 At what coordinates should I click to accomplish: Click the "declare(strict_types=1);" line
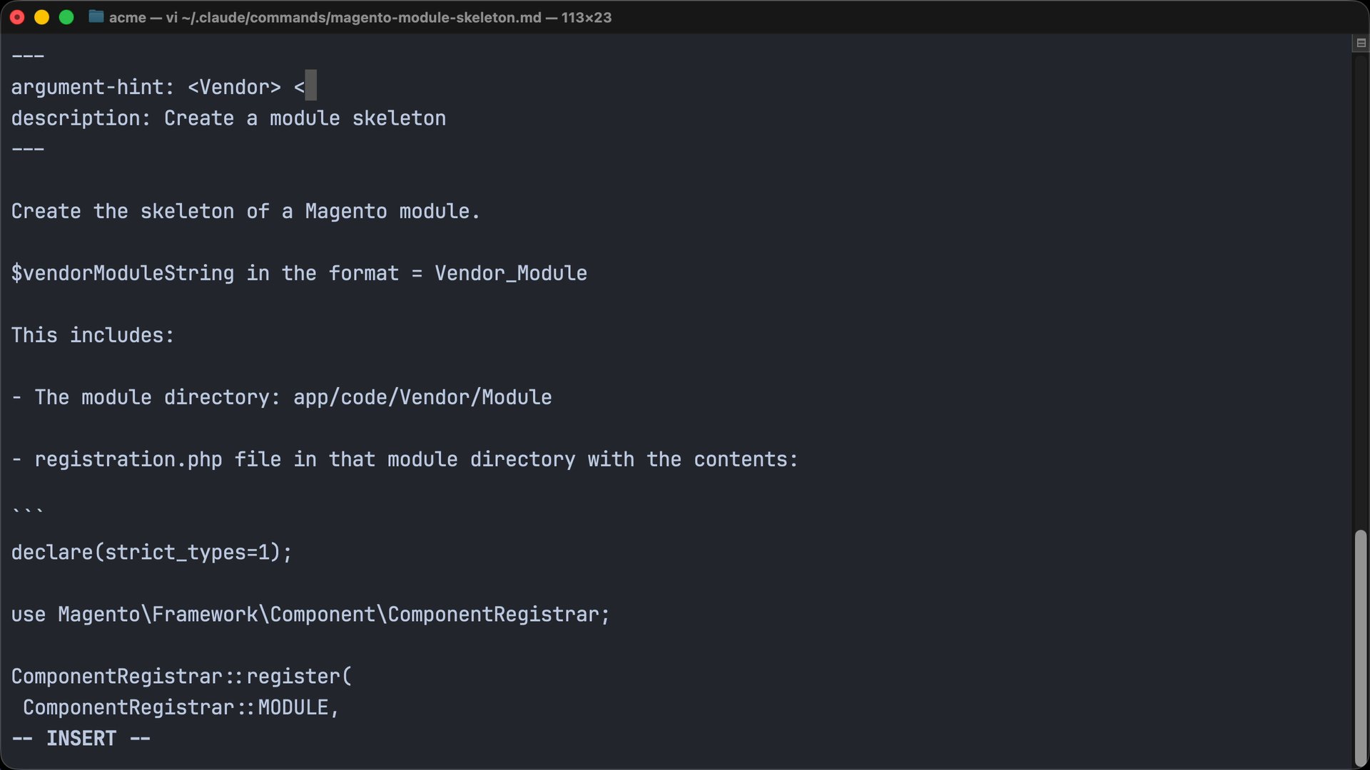(x=151, y=553)
